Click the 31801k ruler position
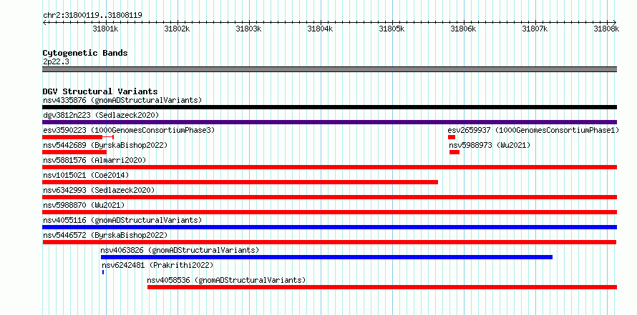This screenshot has height=315, width=637. coord(106,29)
